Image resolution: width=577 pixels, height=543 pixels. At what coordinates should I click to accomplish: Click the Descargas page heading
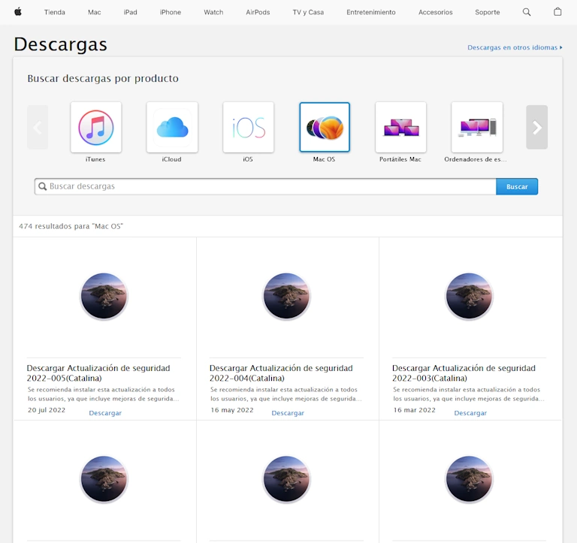[x=60, y=44]
